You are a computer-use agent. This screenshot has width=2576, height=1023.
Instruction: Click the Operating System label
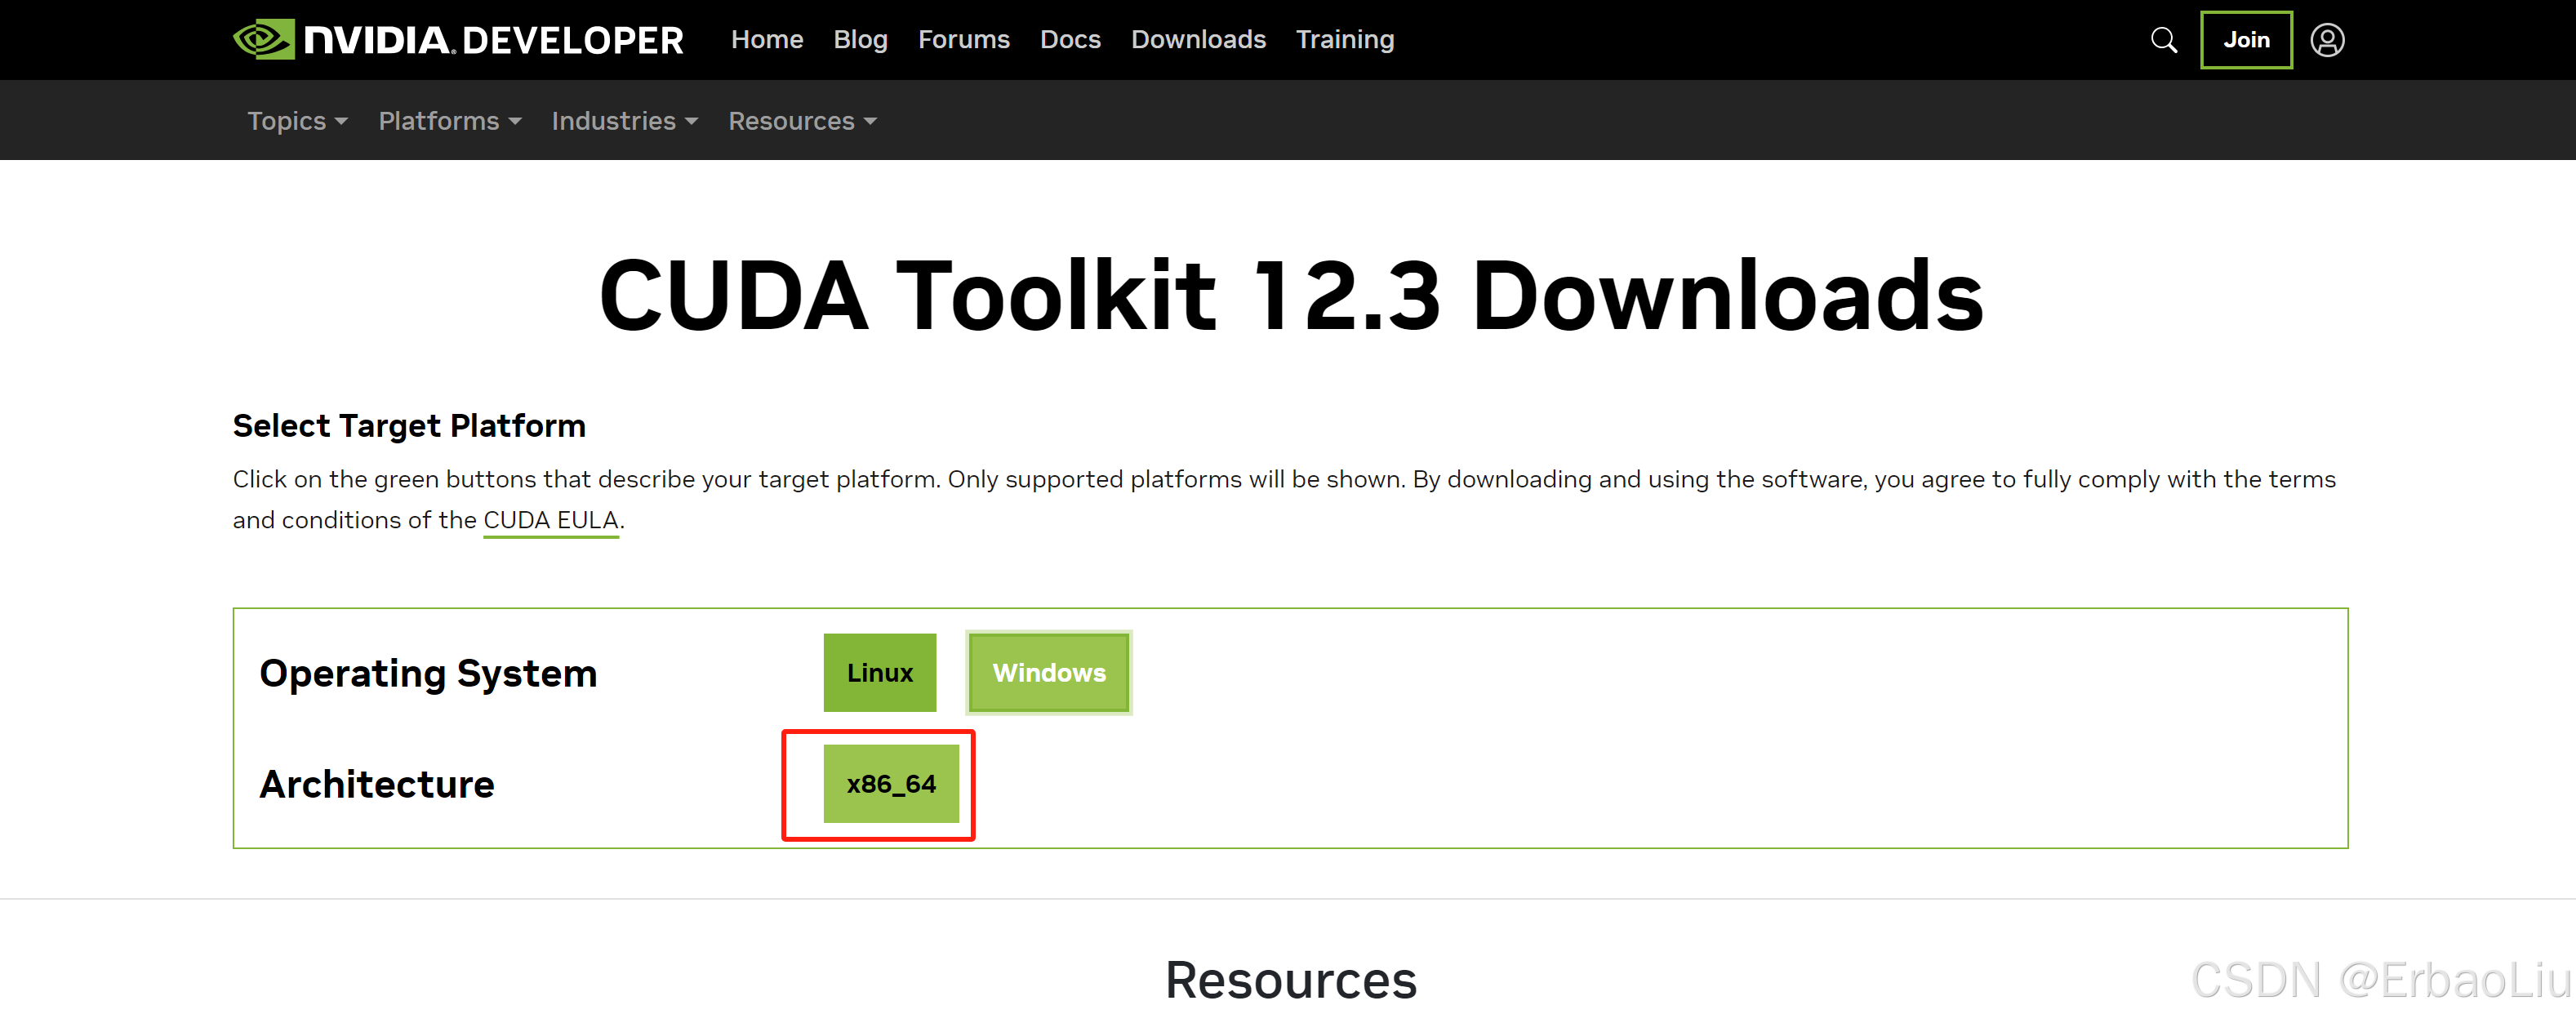click(428, 674)
